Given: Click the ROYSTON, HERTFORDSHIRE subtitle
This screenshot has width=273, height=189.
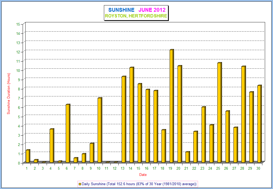Looking at the screenshot, I should pos(136,16).
